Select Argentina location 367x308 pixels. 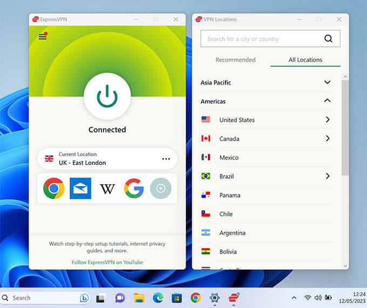coord(266,233)
